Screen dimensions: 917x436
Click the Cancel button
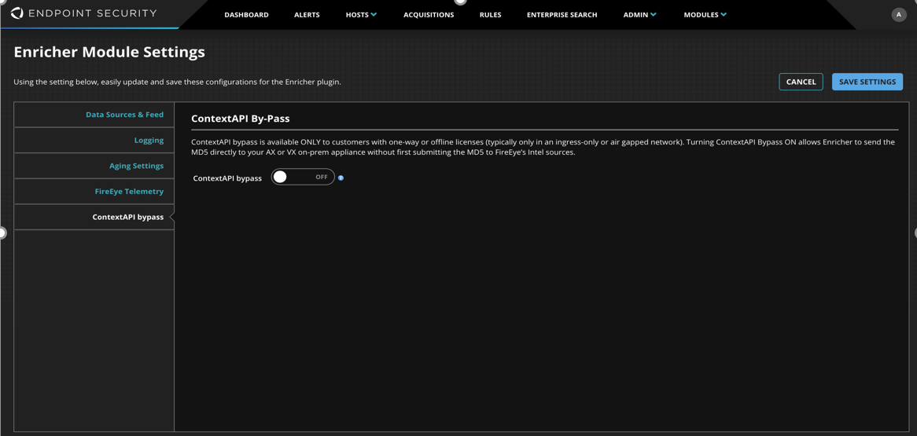coord(801,82)
